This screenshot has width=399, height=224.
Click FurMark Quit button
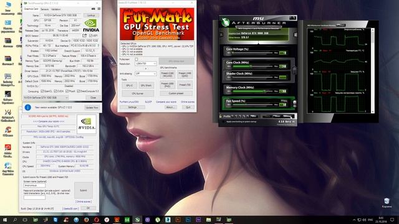(188, 108)
